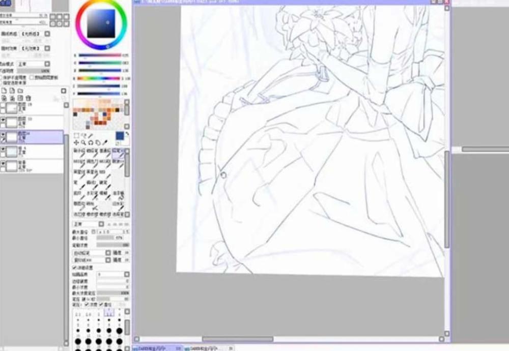
Task: Select the rectangular selection tool
Action: (76, 135)
